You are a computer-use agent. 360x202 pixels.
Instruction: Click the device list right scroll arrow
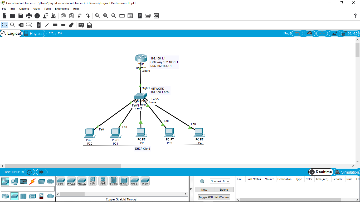(186, 194)
